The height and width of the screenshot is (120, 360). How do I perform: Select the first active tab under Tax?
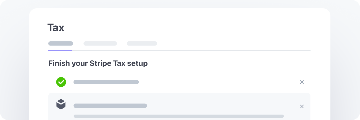coord(61,43)
